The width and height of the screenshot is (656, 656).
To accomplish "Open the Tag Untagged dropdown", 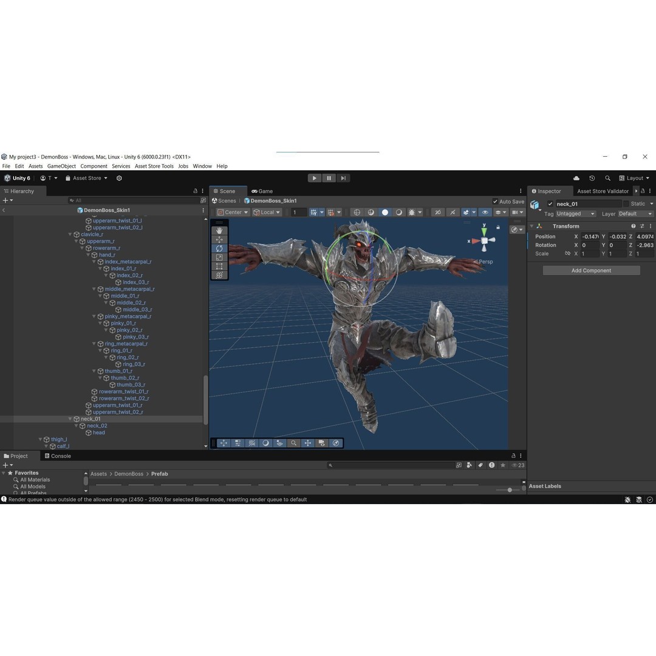I will (x=575, y=214).
